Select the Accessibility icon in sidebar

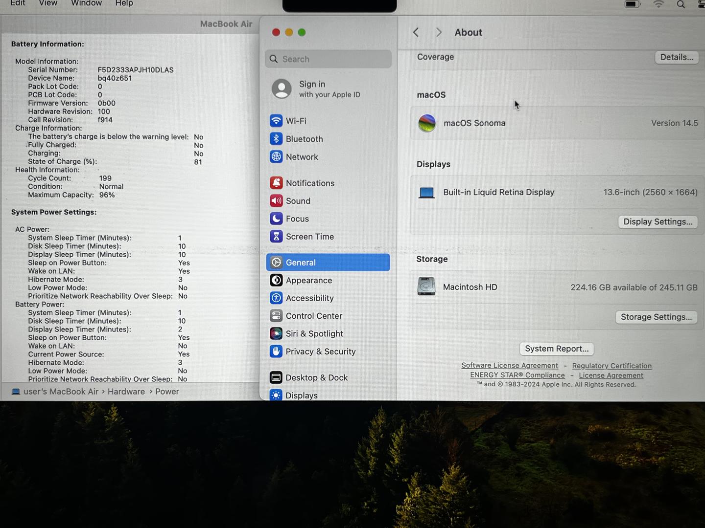(x=276, y=298)
